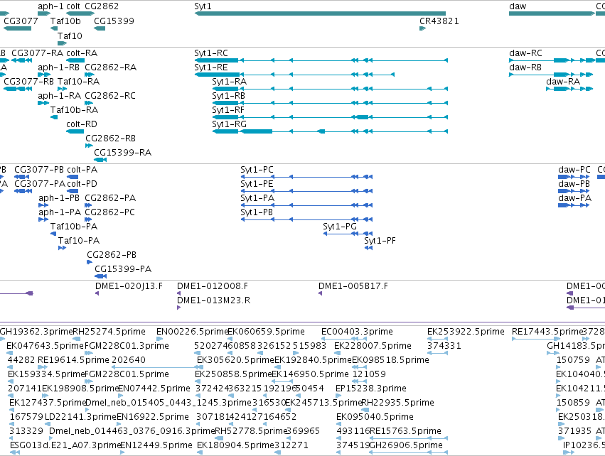The height and width of the screenshot is (456, 605).
Task: Select the colt-PD protein label
Action: tap(82, 184)
